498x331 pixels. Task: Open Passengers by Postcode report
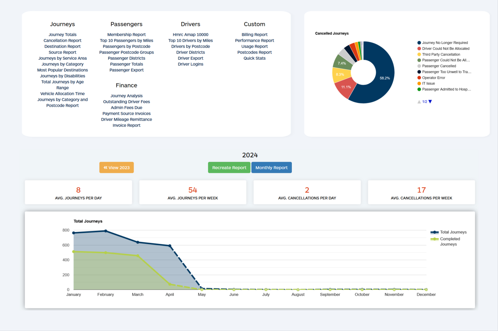126,46
